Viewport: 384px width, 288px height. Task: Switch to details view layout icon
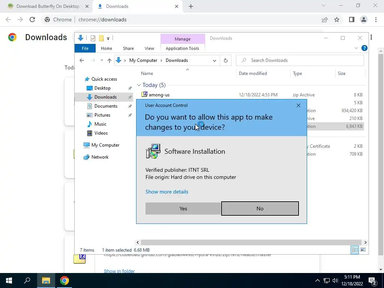click(x=355, y=250)
